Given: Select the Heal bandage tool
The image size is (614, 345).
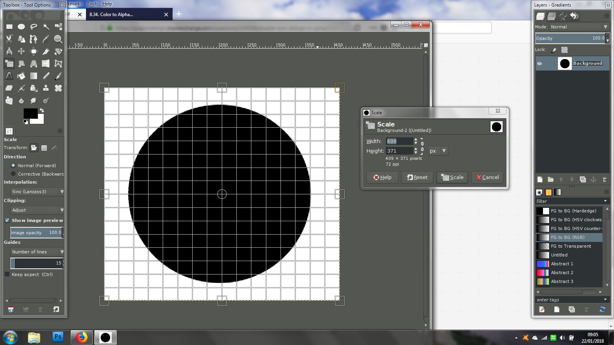Looking at the screenshot, I should pos(58,88).
